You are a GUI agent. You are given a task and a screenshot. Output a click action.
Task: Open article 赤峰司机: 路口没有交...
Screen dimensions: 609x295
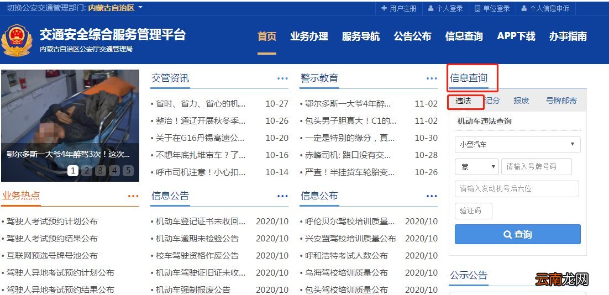tap(348, 155)
